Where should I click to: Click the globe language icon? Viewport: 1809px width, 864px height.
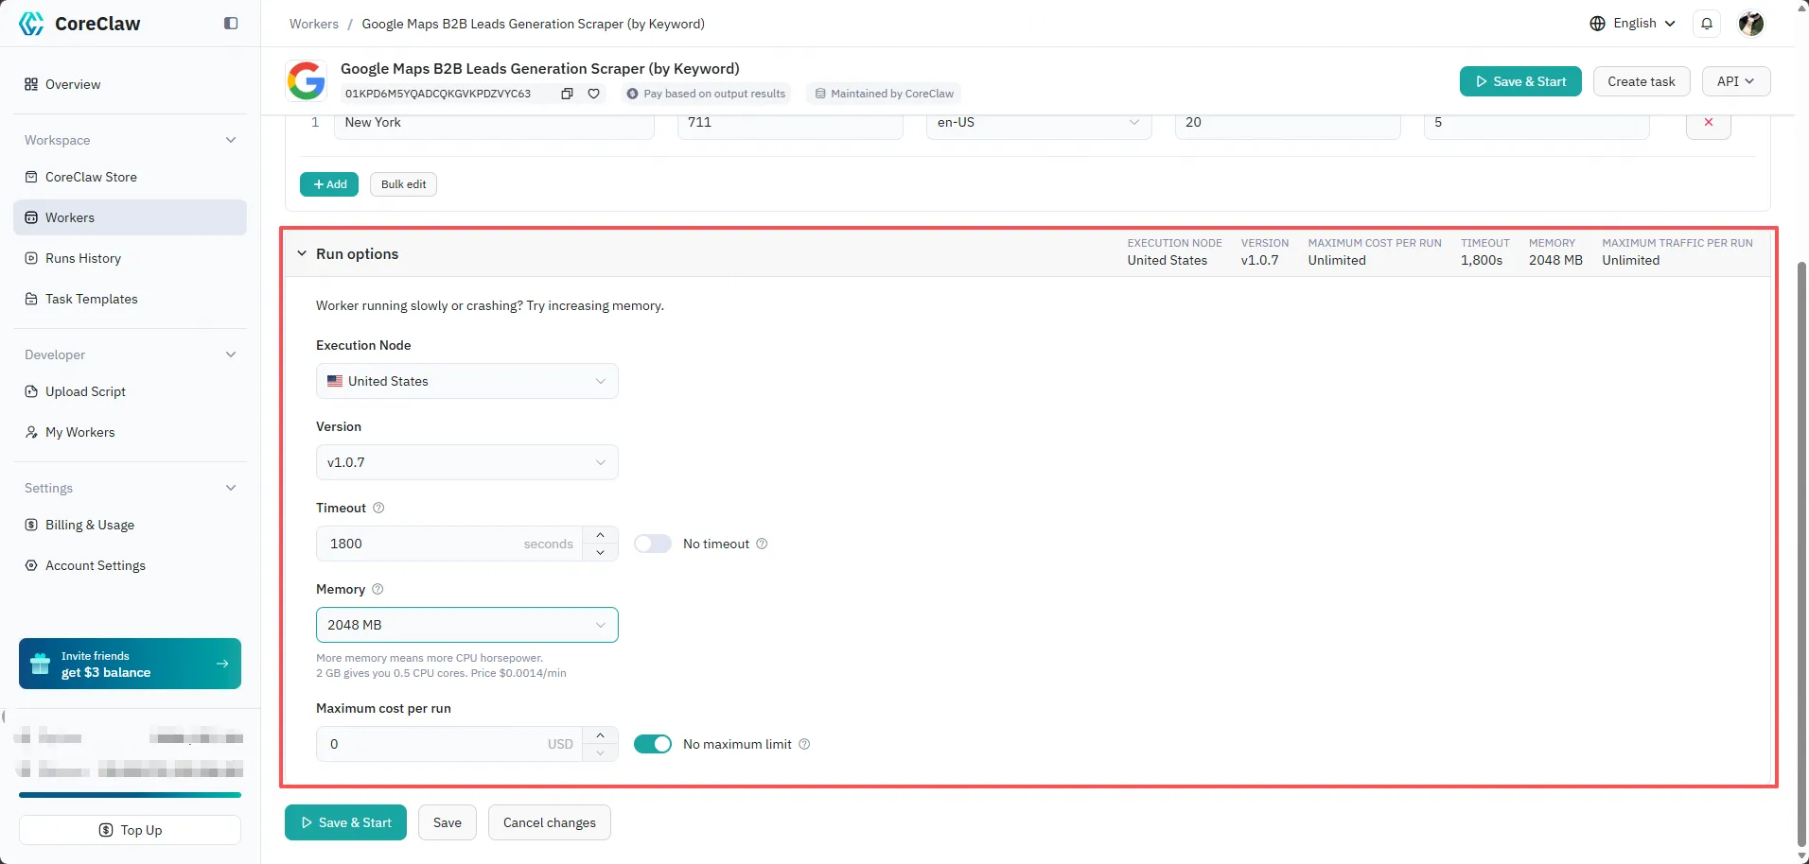point(1597,24)
